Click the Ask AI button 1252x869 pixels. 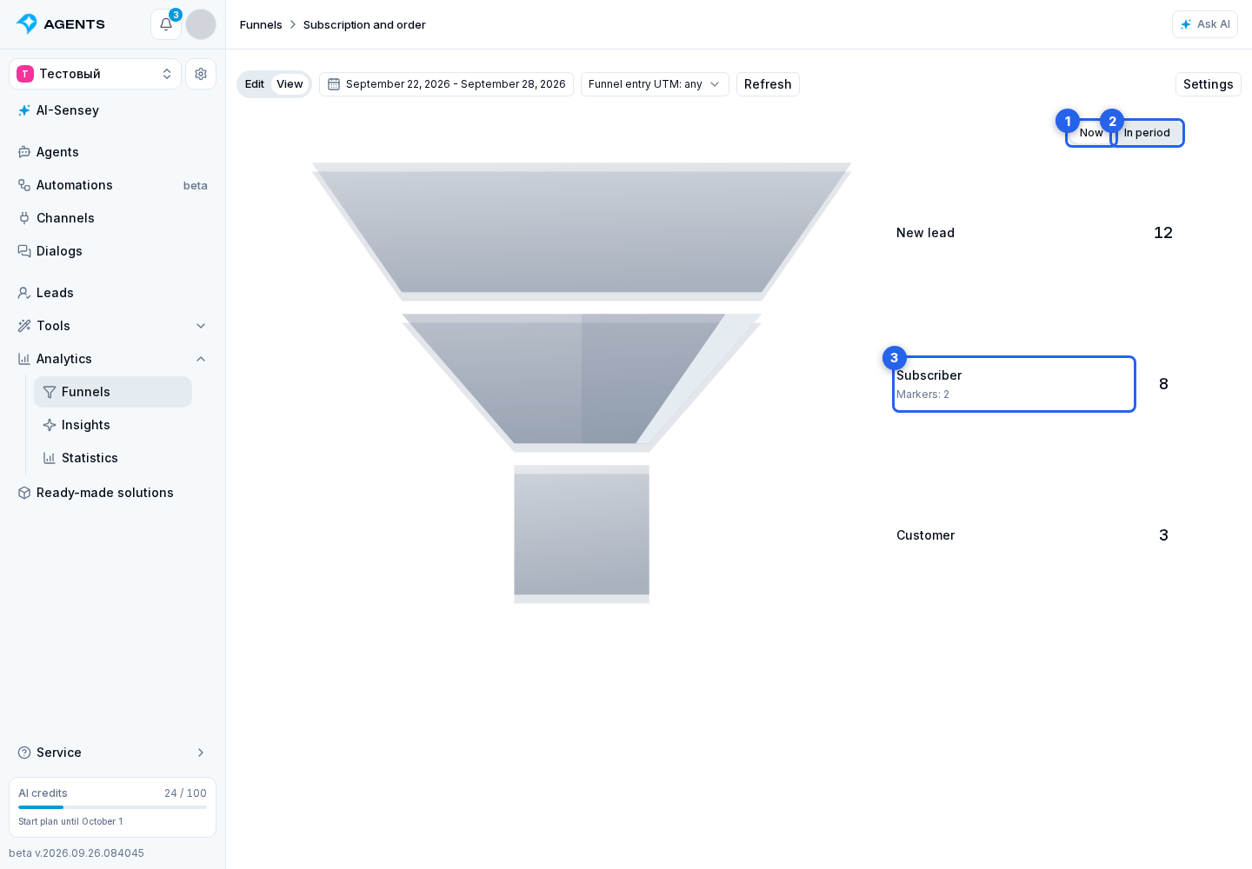[x=1205, y=24]
